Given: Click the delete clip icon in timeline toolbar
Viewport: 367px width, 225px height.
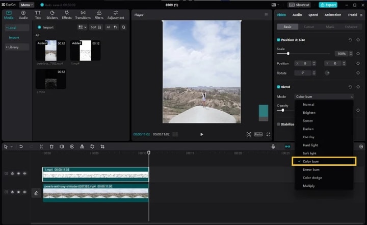Looking at the screenshot, I should coord(51,146).
